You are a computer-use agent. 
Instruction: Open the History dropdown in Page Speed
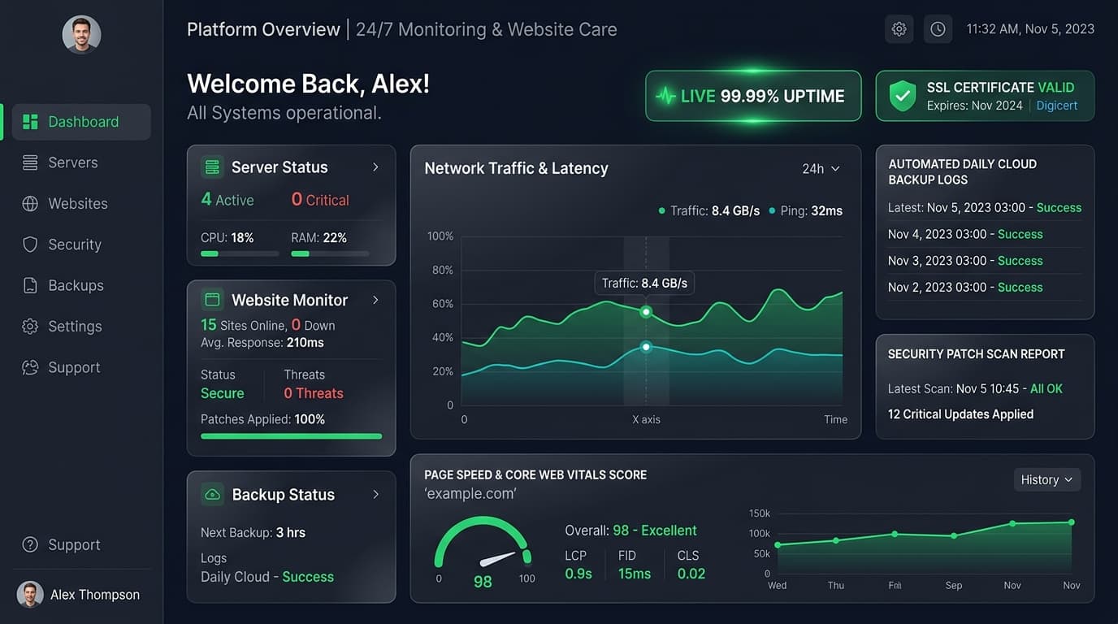[x=1046, y=479]
